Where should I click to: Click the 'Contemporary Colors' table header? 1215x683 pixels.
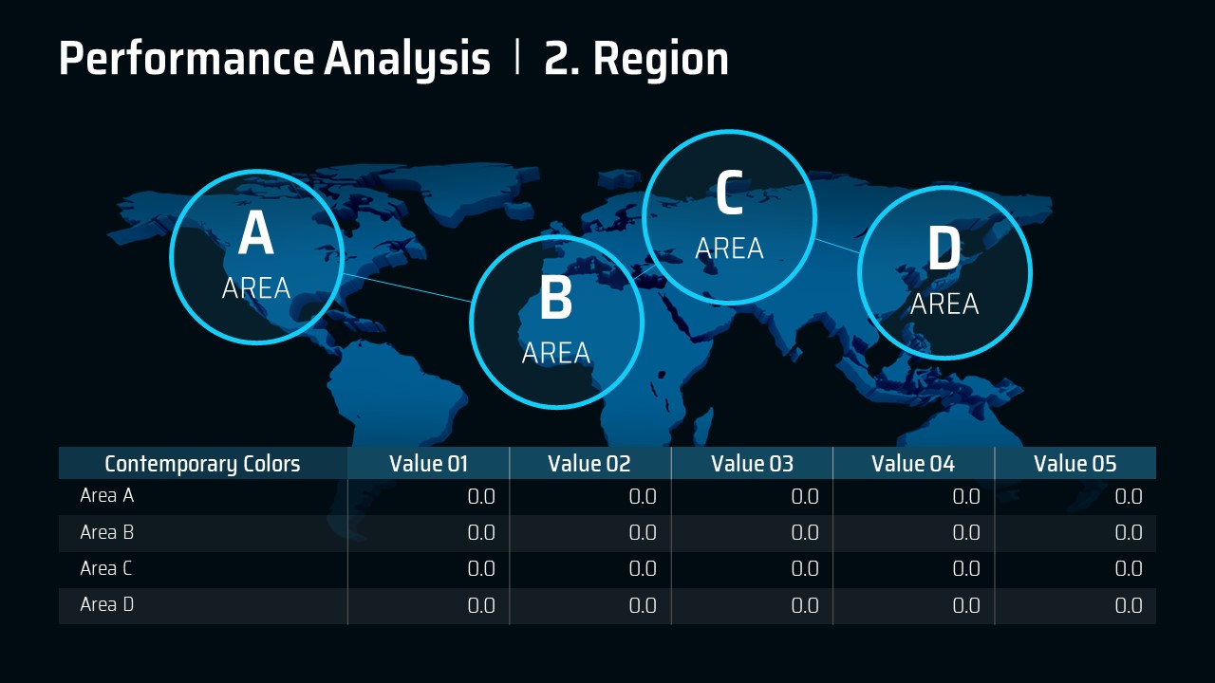click(x=202, y=464)
